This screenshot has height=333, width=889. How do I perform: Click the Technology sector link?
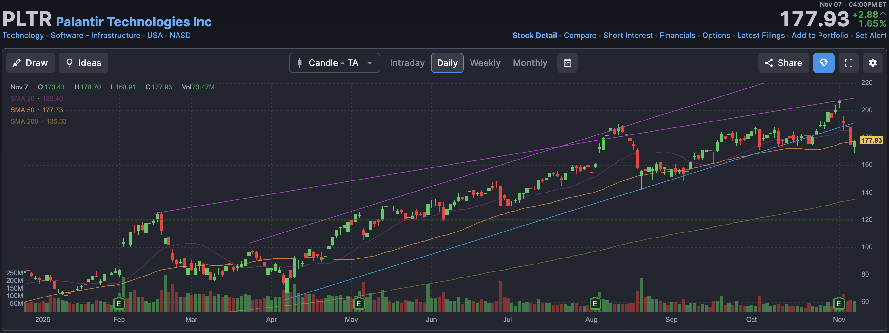click(x=23, y=36)
